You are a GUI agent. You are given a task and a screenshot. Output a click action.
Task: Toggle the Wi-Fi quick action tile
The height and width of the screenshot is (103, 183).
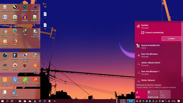141,94
